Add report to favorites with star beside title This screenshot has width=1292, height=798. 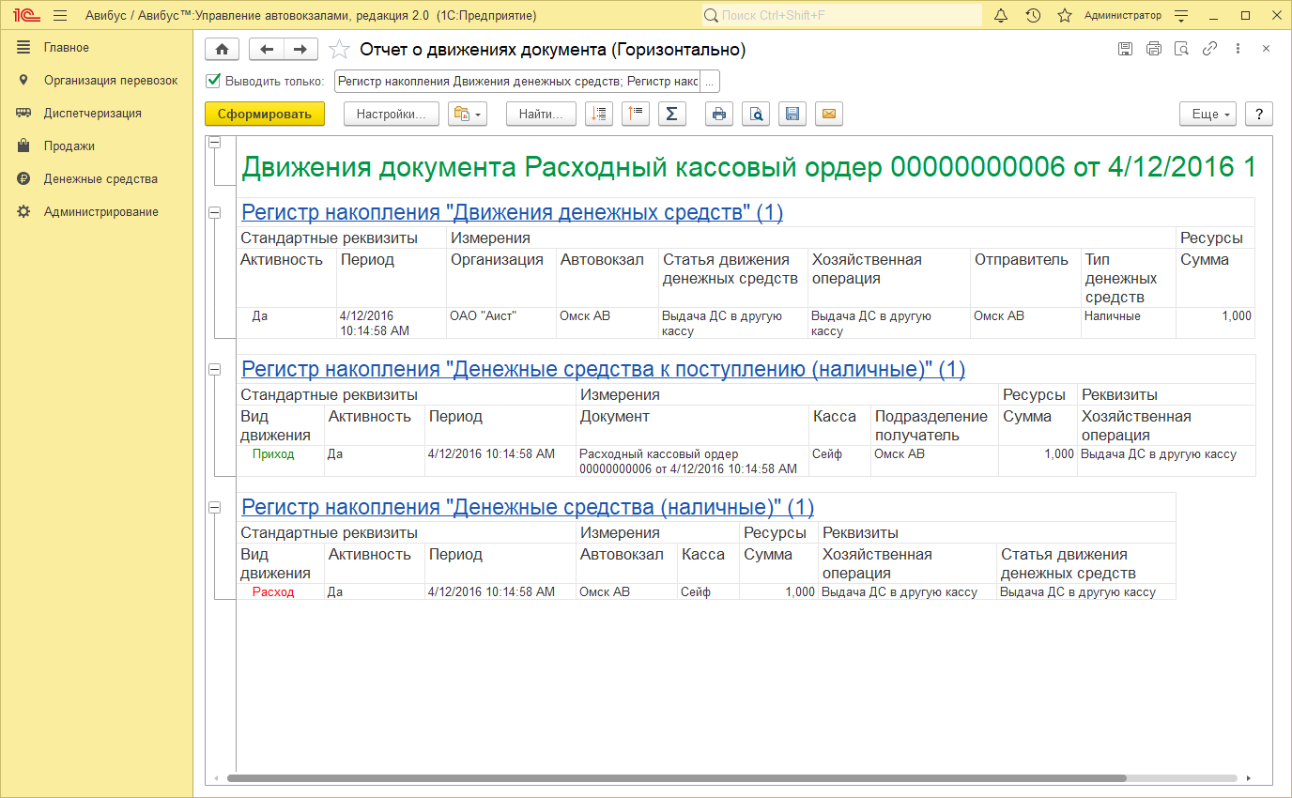coord(339,50)
